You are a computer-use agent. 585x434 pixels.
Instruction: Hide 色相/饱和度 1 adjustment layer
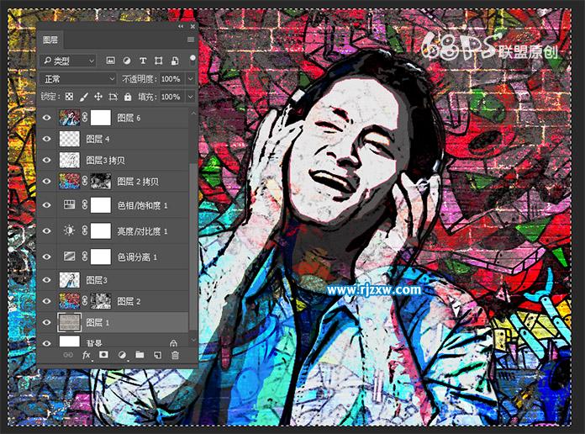46,205
